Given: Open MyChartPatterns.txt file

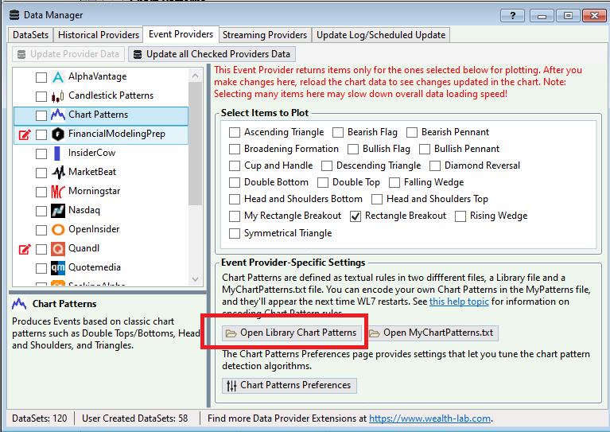Looking at the screenshot, I should (432, 333).
